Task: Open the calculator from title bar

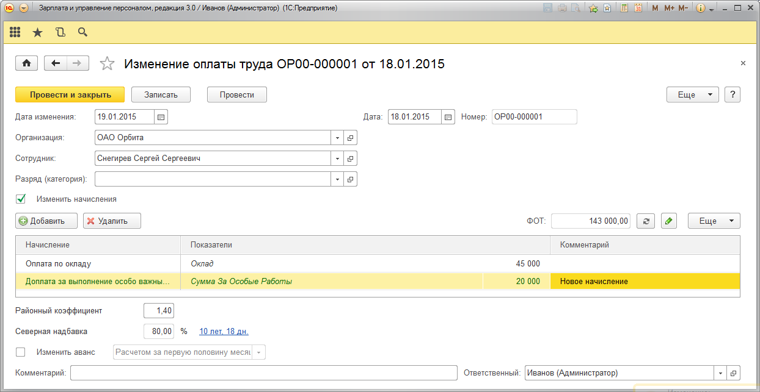Action: tap(624, 9)
